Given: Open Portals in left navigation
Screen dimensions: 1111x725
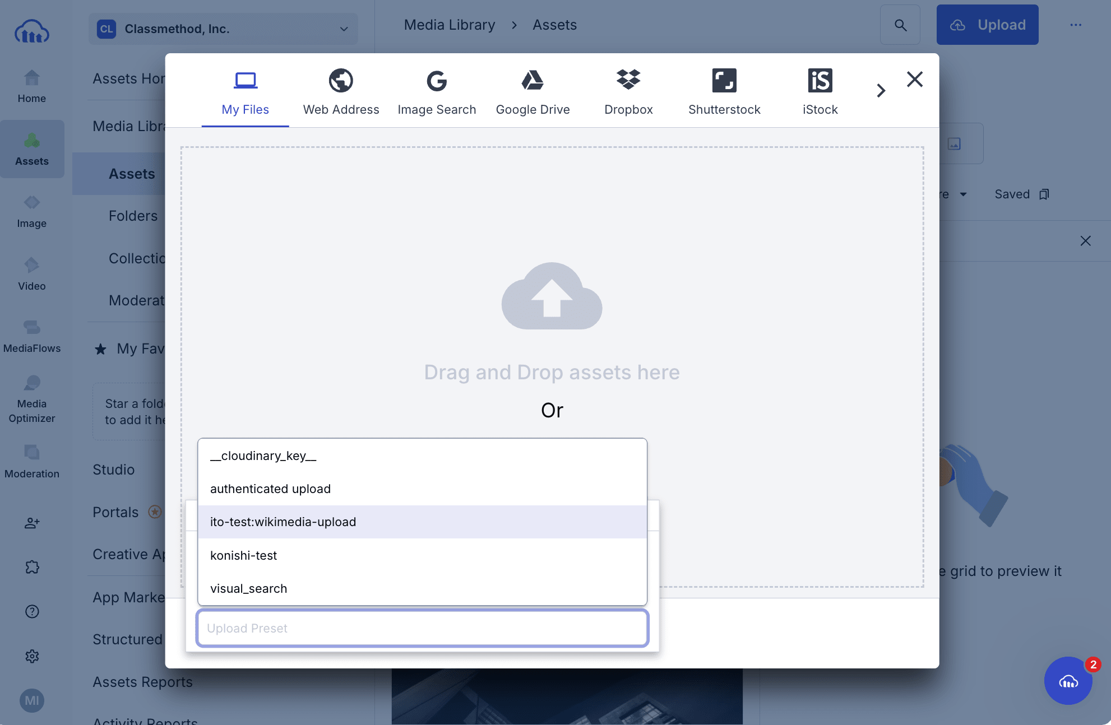Looking at the screenshot, I should click(115, 513).
